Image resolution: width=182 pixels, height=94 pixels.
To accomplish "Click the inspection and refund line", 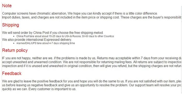I will pyautogui.click(x=92, y=66).
